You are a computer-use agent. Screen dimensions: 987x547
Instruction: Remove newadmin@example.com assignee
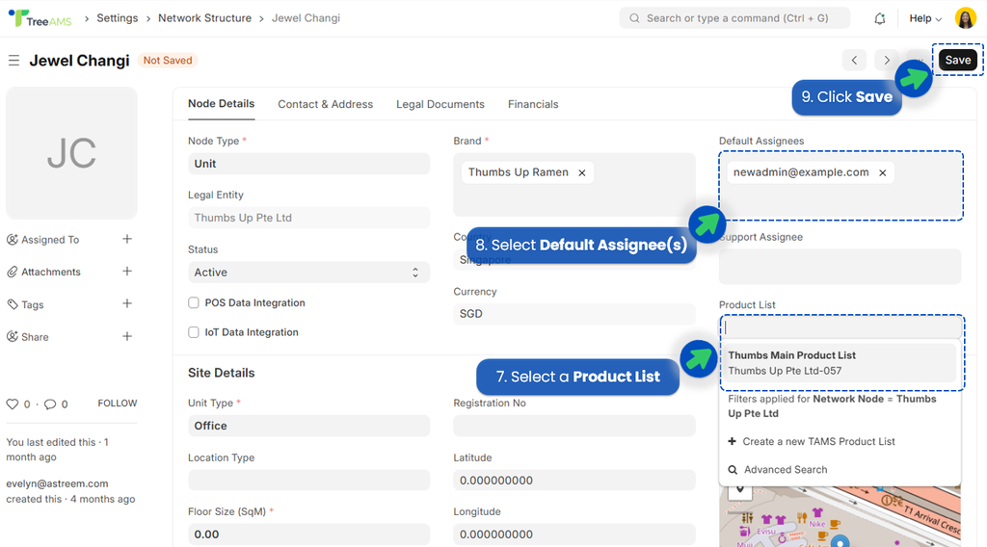click(883, 173)
